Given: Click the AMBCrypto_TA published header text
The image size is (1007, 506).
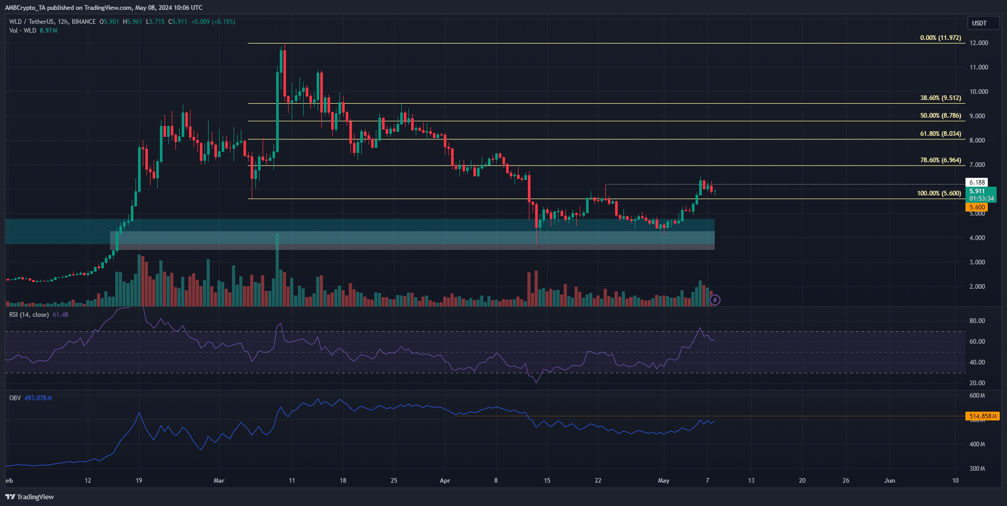Looking at the screenshot, I should (104, 8).
